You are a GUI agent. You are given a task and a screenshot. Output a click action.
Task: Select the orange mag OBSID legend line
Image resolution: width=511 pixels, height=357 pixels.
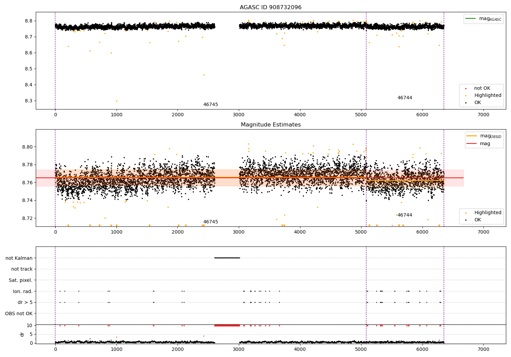point(471,136)
